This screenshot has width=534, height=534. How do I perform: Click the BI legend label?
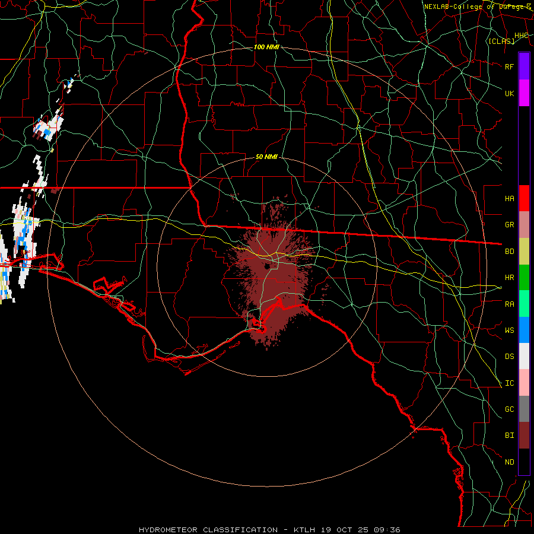[x=509, y=436]
